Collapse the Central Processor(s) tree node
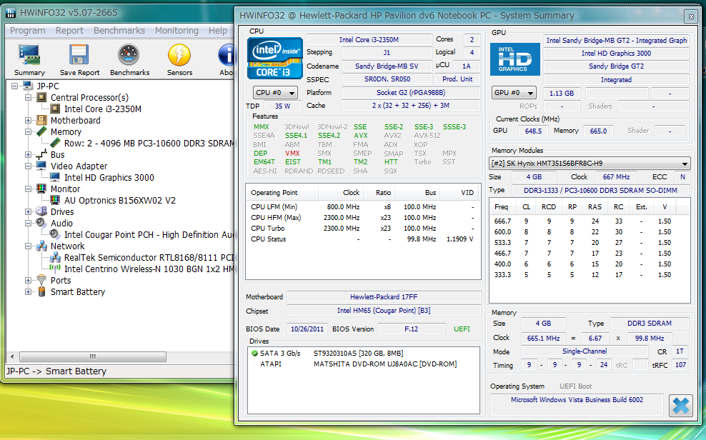 point(29,98)
